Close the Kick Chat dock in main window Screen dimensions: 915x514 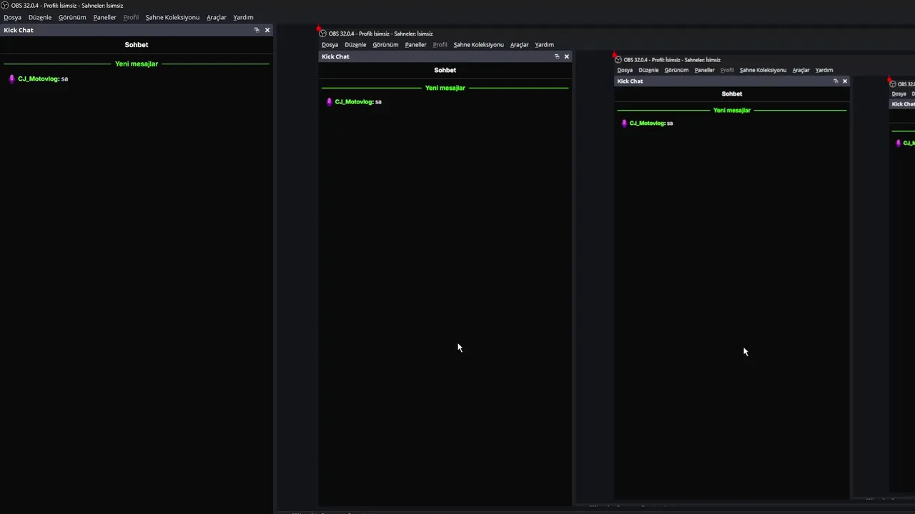click(267, 30)
